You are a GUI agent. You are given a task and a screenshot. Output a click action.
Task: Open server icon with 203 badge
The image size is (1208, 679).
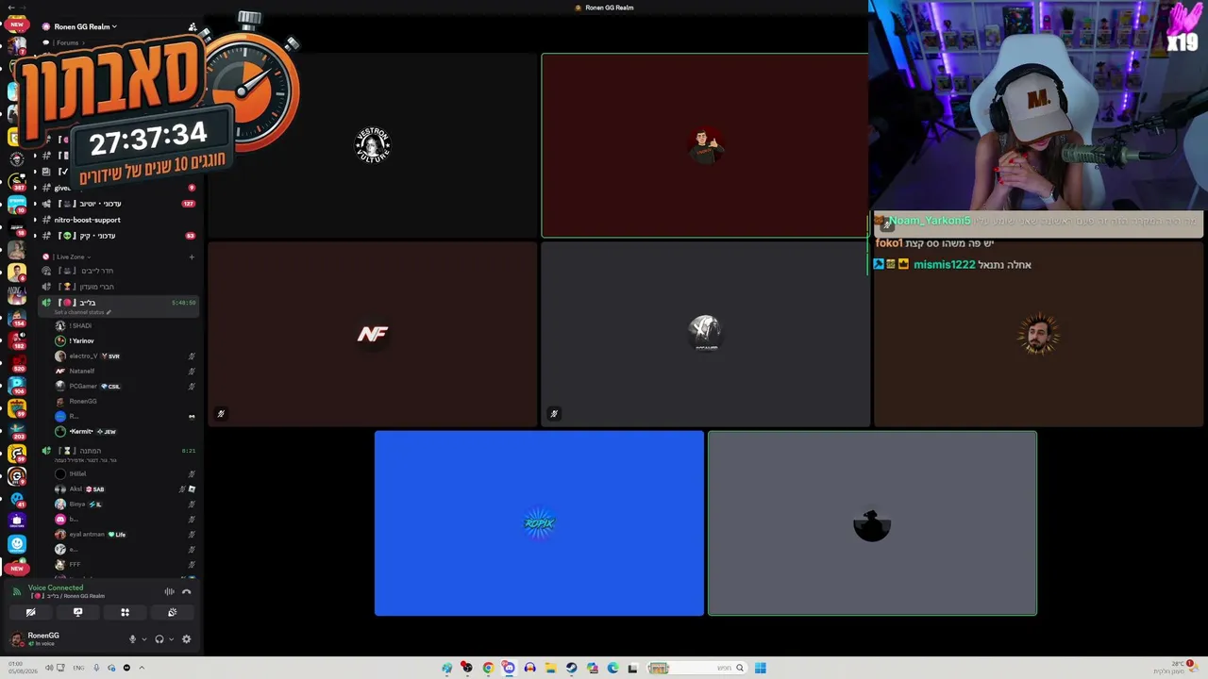tap(16, 430)
